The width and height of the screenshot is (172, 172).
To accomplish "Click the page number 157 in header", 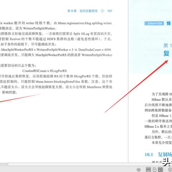I will pyautogui.click(x=110, y=11).
